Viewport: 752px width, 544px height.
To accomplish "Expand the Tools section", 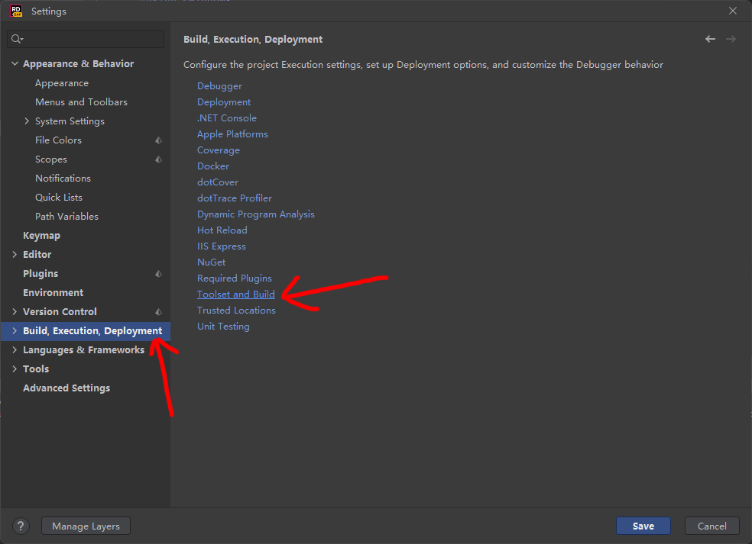I will pos(15,369).
